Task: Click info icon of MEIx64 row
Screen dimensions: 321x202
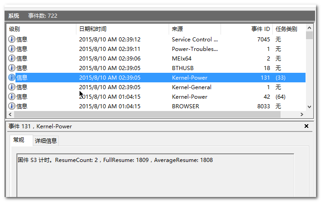Action: point(12,58)
